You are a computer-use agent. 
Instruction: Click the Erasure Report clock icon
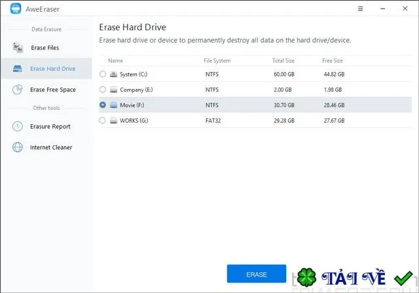click(x=18, y=126)
